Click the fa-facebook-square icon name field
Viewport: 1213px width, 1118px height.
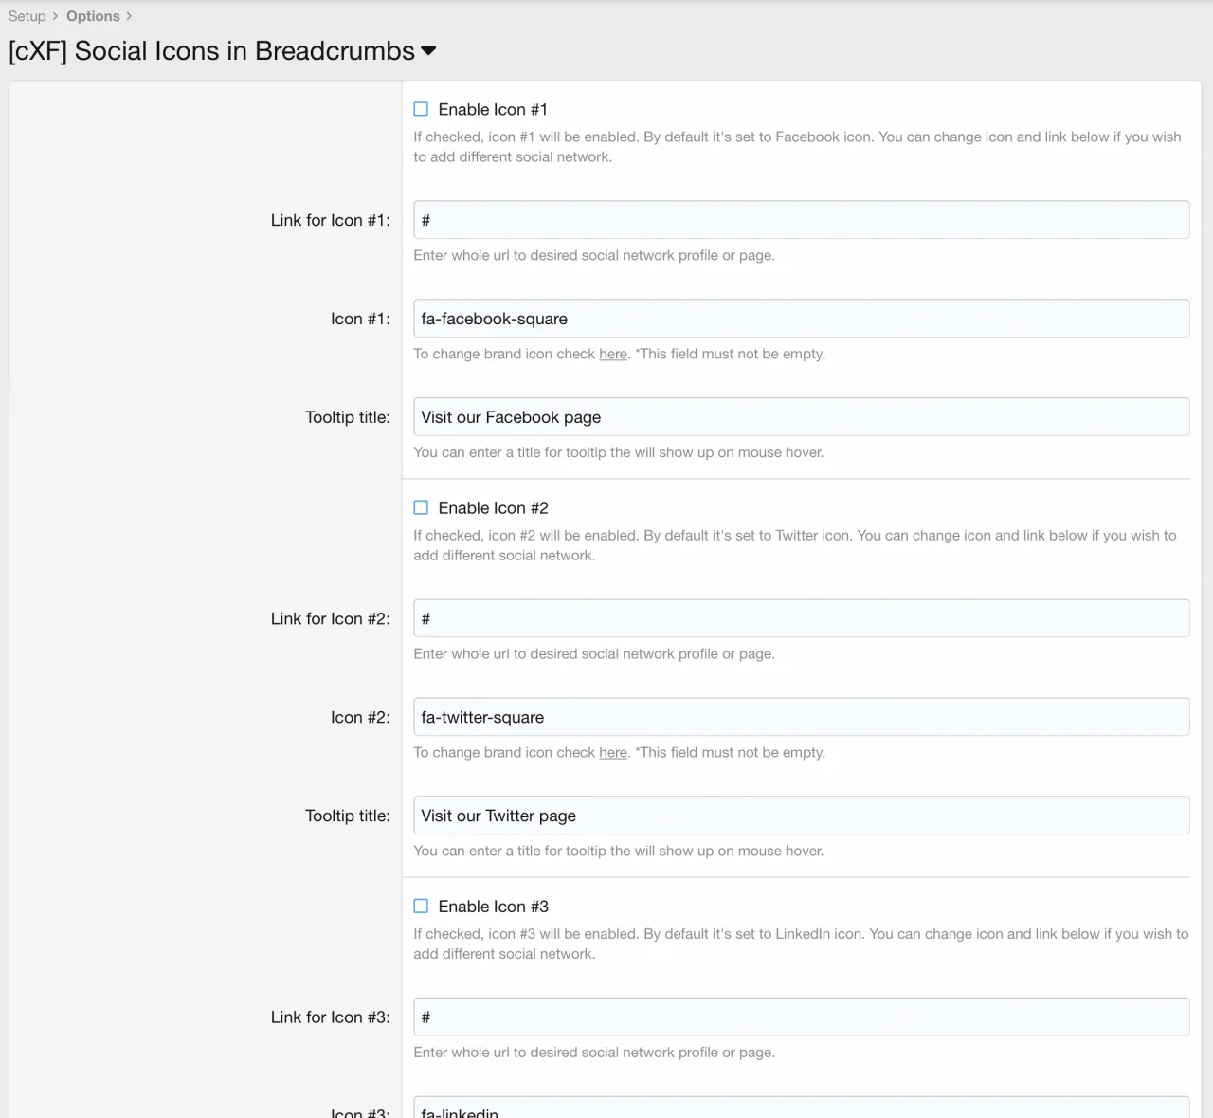[801, 319]
